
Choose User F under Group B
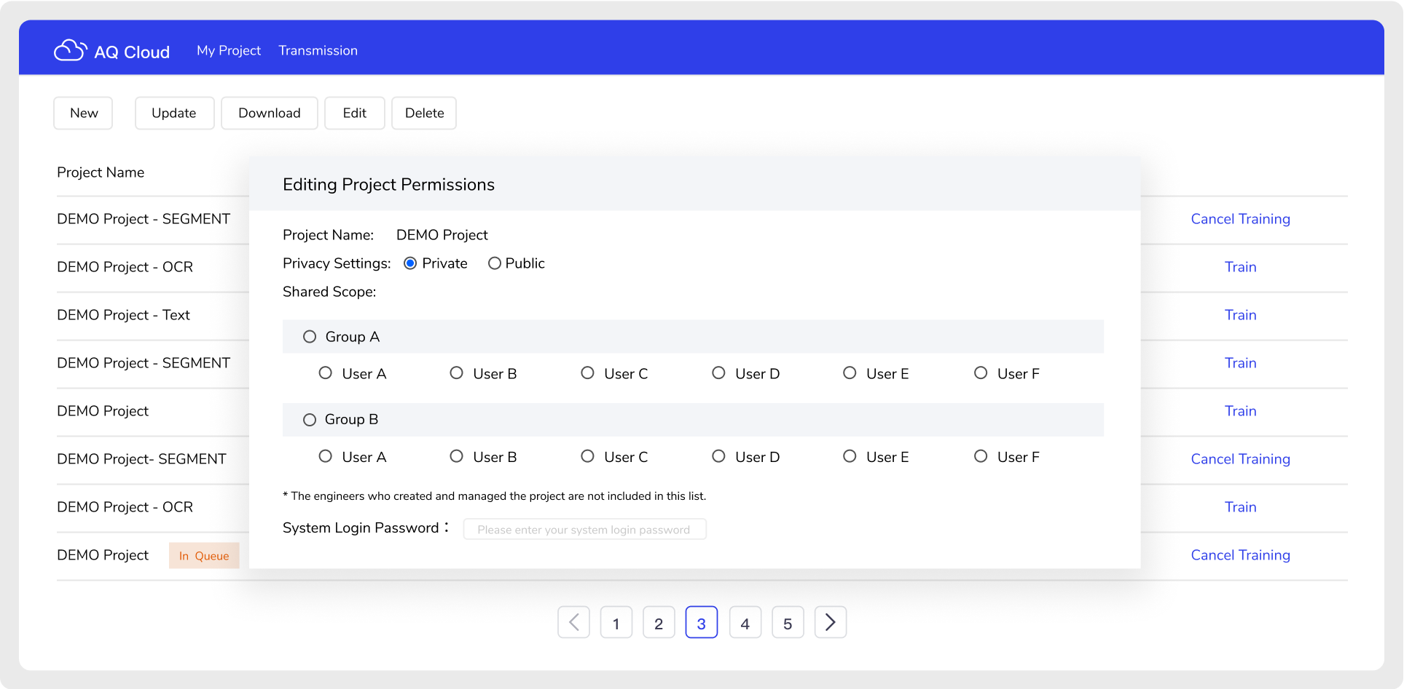click(x=981, y=456)
